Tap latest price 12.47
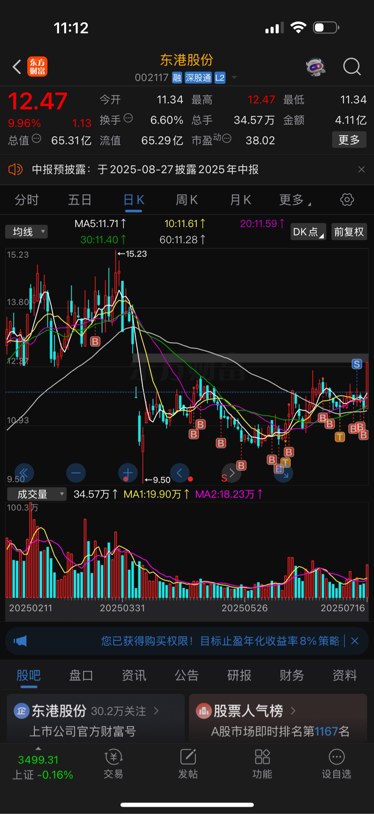 (37, 101)
